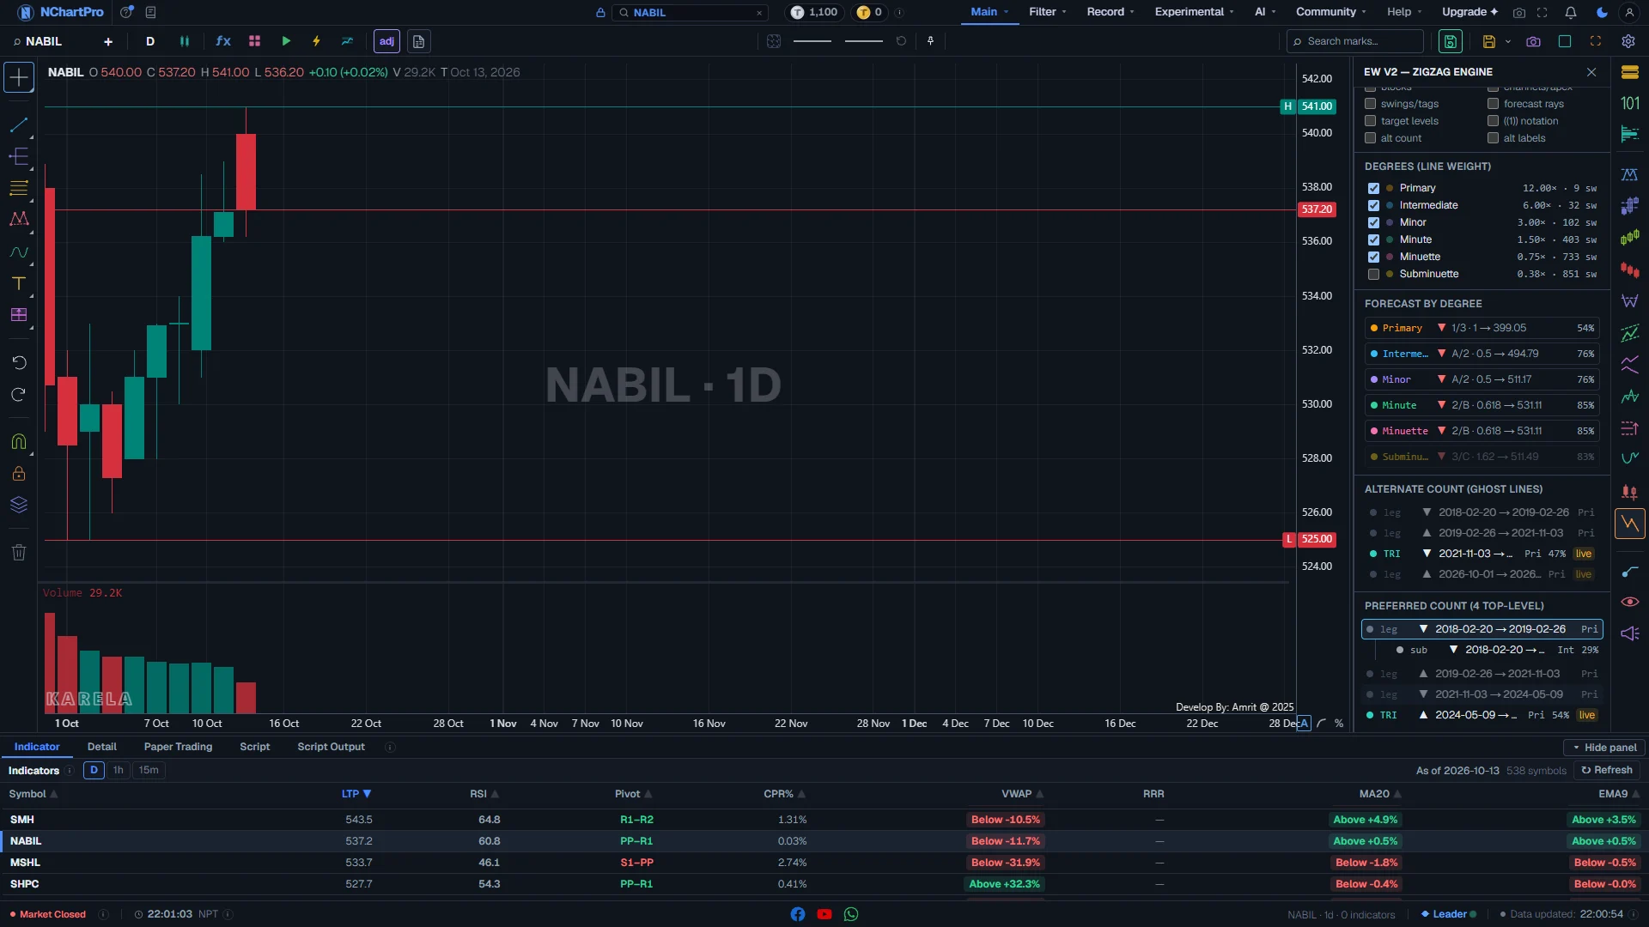This screenshot has width=1649, height=927.
Task: Check the forecast rays option
Action: (1494, 104)
